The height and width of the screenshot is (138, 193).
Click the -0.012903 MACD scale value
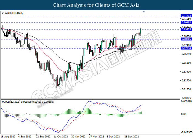186,132
